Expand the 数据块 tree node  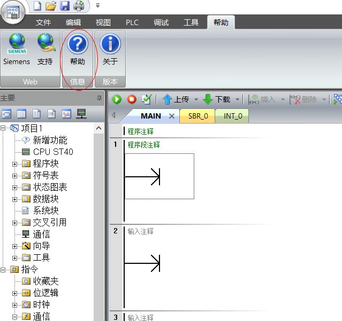coord(15,199)
